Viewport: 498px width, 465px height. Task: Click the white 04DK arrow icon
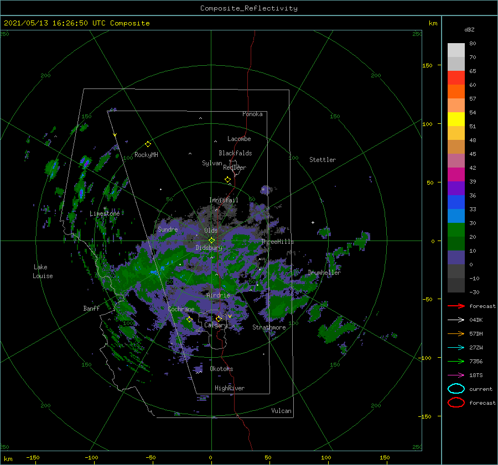click(456, 320)
